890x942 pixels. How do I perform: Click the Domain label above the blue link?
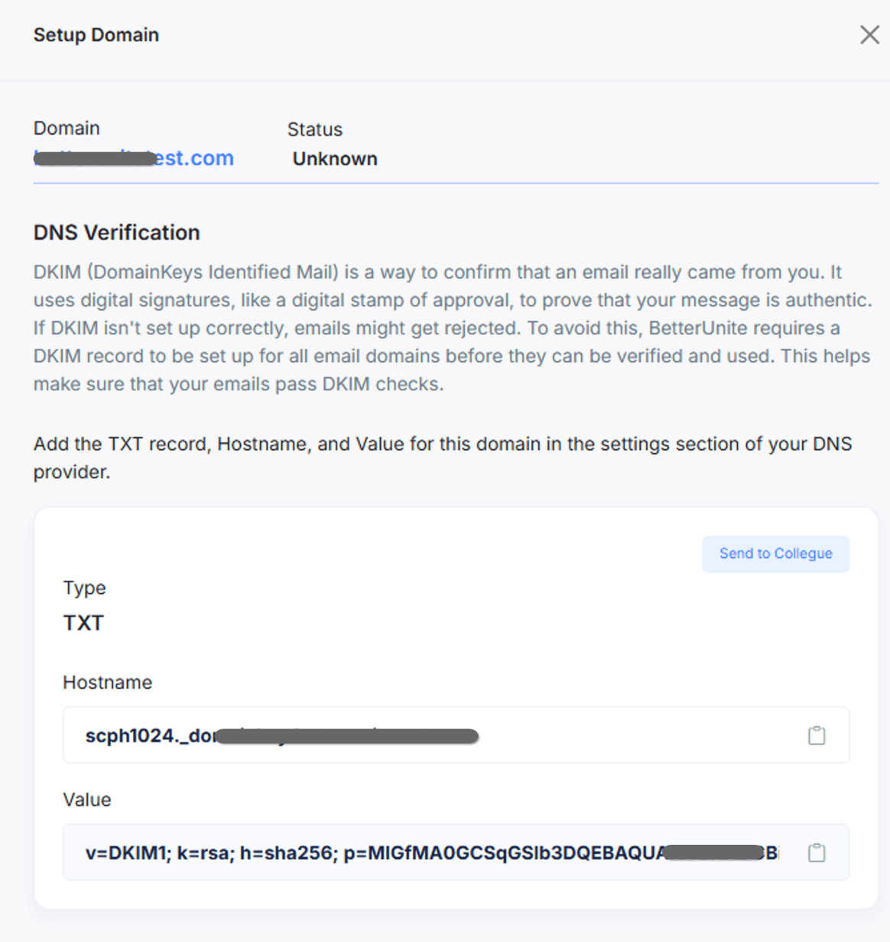67,127
